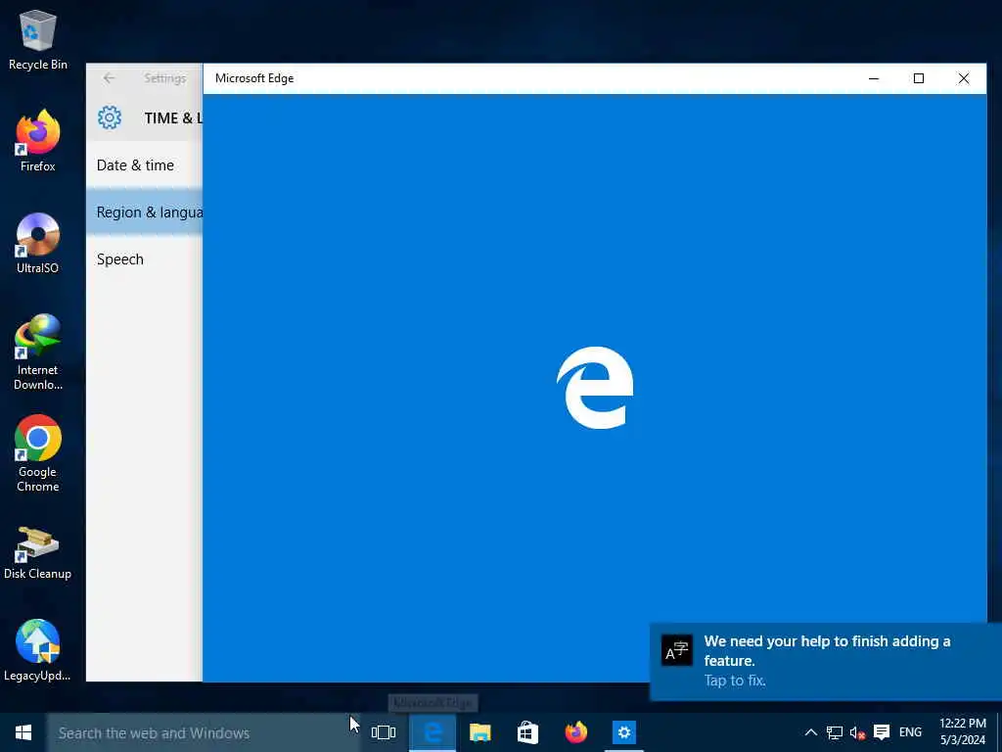This screenshot has height=752, width=1002.
Task: Open the network status tray icon
Action: pyautogui.click(x=834, y=732)
